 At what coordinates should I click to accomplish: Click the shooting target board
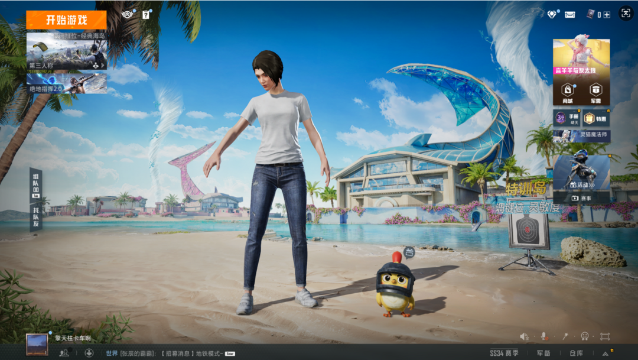[x=528, y=230]
